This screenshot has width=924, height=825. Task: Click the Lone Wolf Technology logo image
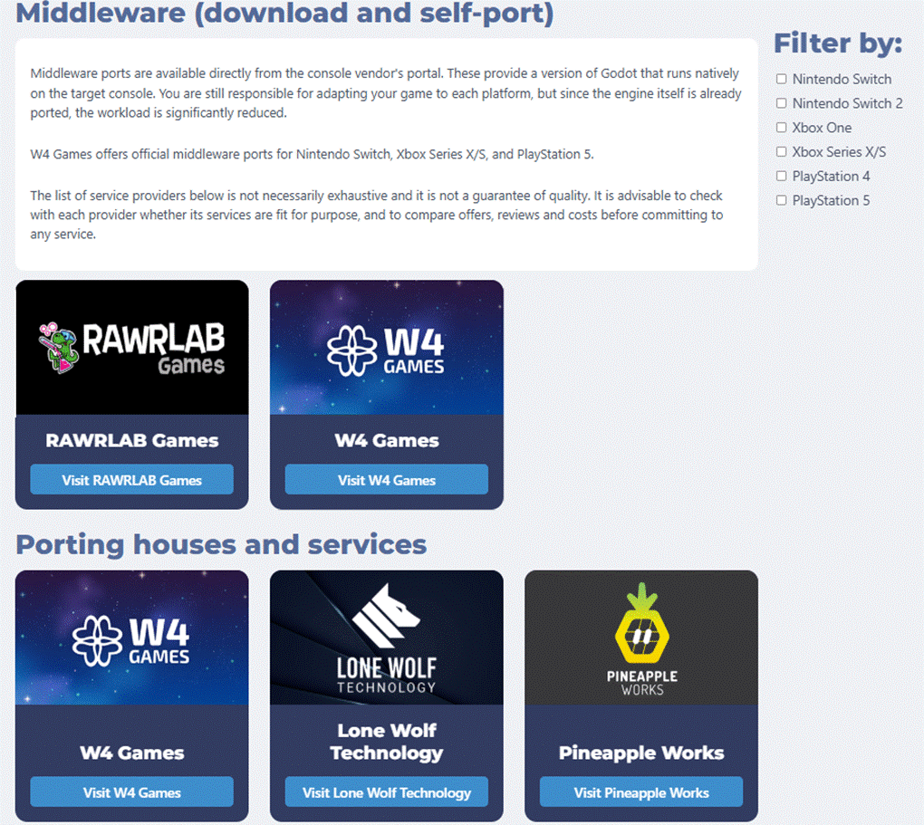click(x=386, y=638)
